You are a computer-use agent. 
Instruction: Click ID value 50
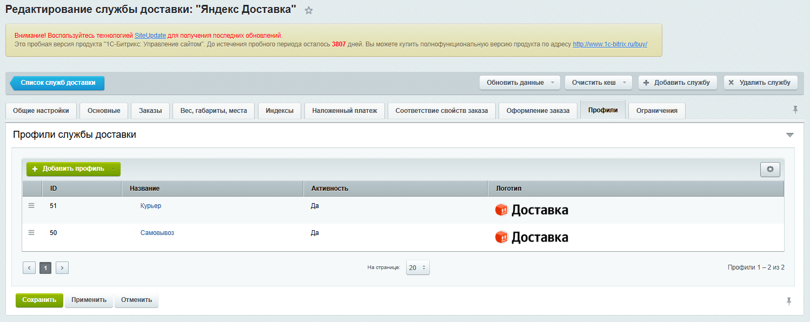tap(53, 233)
